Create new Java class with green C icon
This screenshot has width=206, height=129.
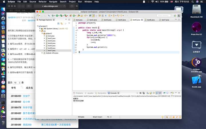(x=74, y=15)
